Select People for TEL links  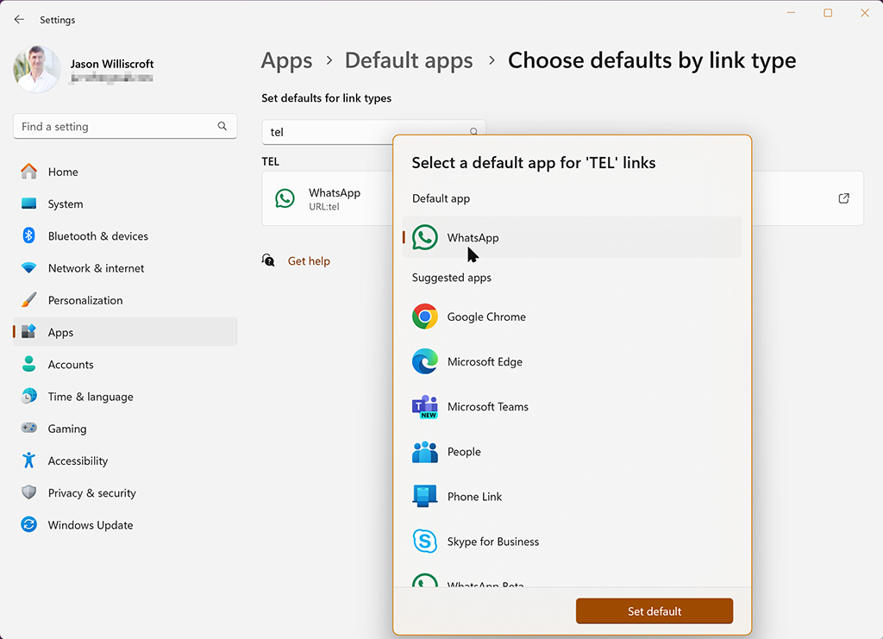(x=573, y=452)
